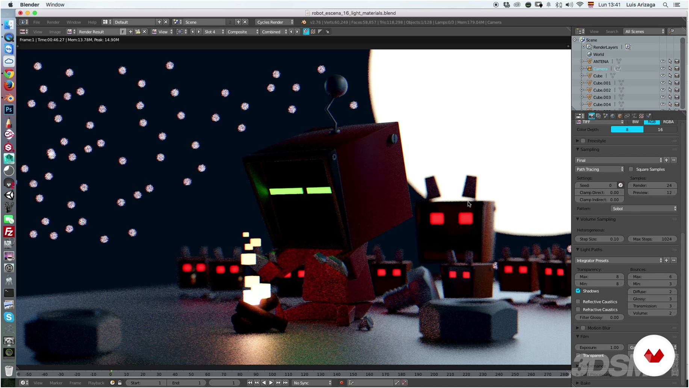Open the Sobol pattern dropdown
The height and width of the screenshot is (388, 689).
pos(644,208)
